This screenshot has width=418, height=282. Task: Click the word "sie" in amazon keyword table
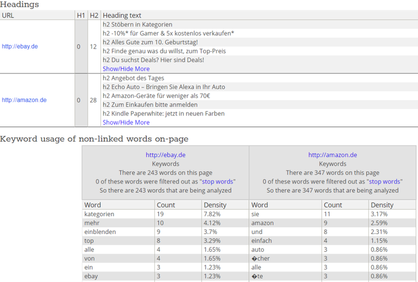point(255,214)
